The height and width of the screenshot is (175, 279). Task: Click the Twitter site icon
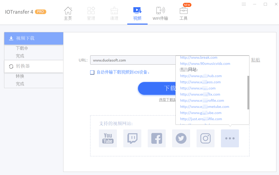coord(181,138)
